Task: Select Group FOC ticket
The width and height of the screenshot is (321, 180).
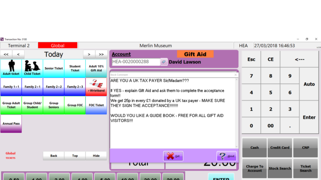Action: pyautogui.click(x=75, y=105)
